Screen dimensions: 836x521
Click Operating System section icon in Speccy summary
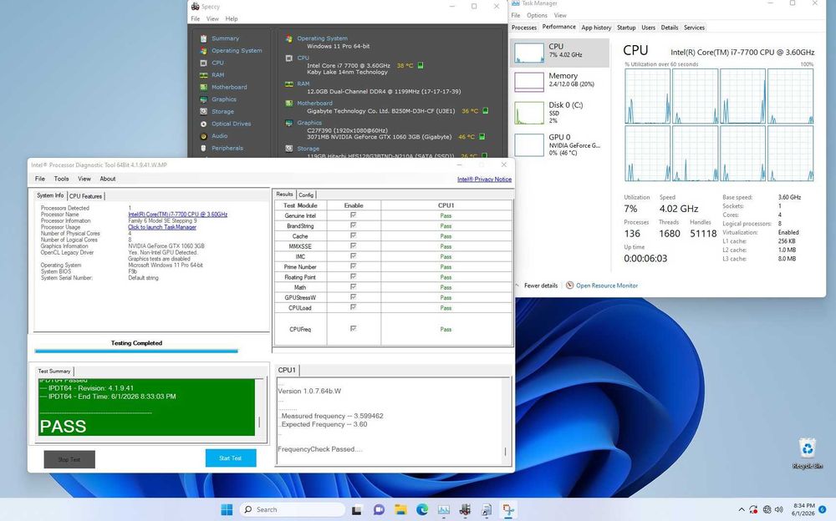(288, 38)
